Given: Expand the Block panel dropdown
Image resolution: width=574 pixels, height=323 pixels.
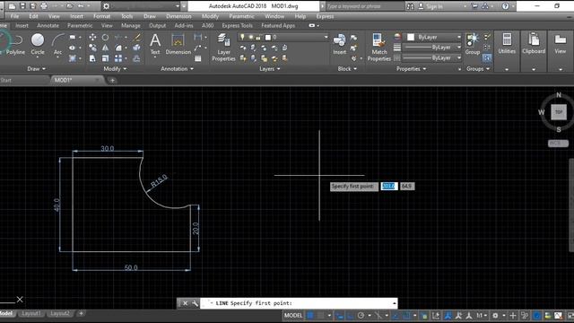Looking at the screenshot, I should [x=347, y=68].
